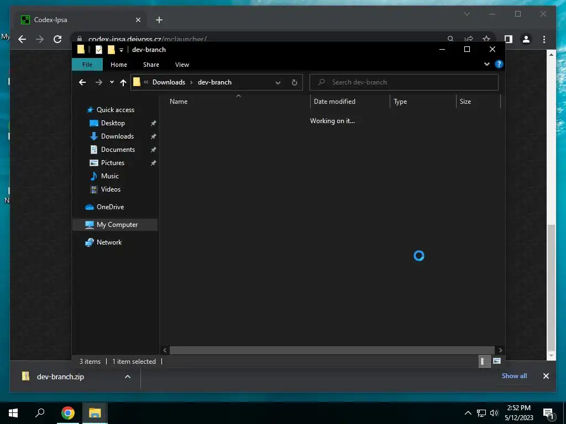Image resolution: width=566 pixels, height=424 pixels.
Task: Open Downloads in navigation pane
Action: pyautogui.click(x=117, y=136)
